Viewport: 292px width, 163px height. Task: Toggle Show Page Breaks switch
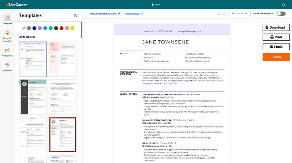coord(281,13)
